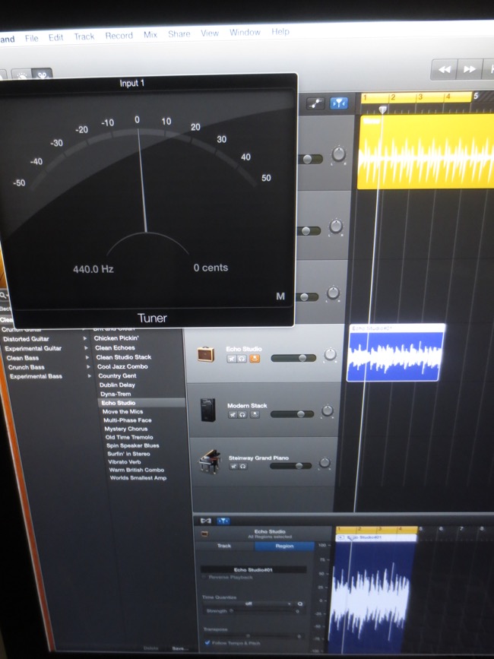494x659 pixels.
Task: Click the Echo Studio amp icon
Action: click(206, 354)
